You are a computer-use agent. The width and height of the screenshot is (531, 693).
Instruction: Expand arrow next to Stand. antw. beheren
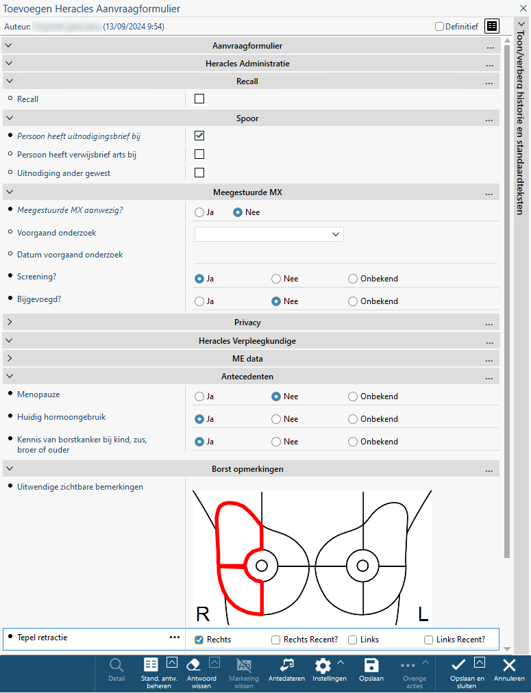click(x=172, y=662)
